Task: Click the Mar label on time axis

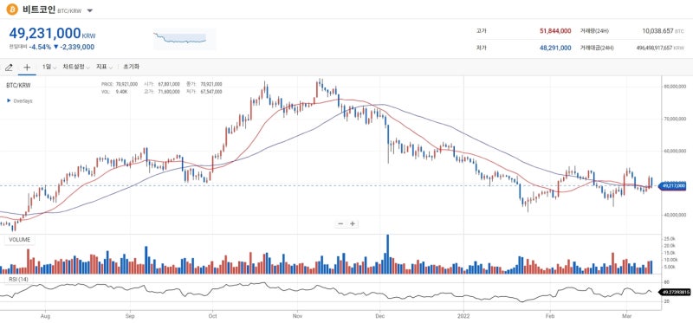Action: pyautogui.click(x=626, y=316)
